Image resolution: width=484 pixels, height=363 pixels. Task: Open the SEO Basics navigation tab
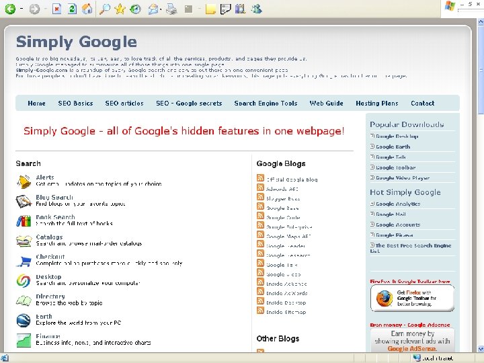pyautogui.click(x=75, y=104)
